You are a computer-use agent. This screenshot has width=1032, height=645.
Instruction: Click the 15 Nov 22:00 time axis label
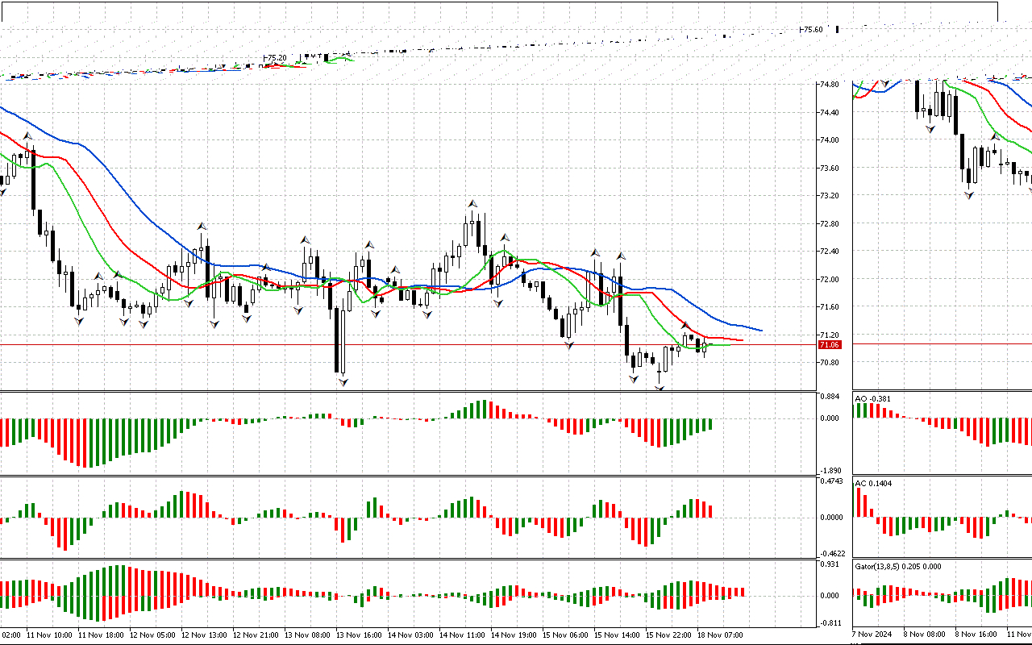point(668,635)
